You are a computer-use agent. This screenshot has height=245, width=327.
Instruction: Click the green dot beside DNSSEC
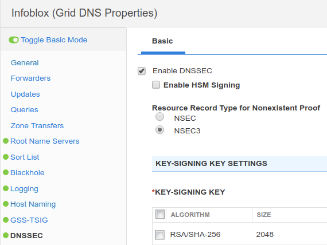[x=6, y=235]
